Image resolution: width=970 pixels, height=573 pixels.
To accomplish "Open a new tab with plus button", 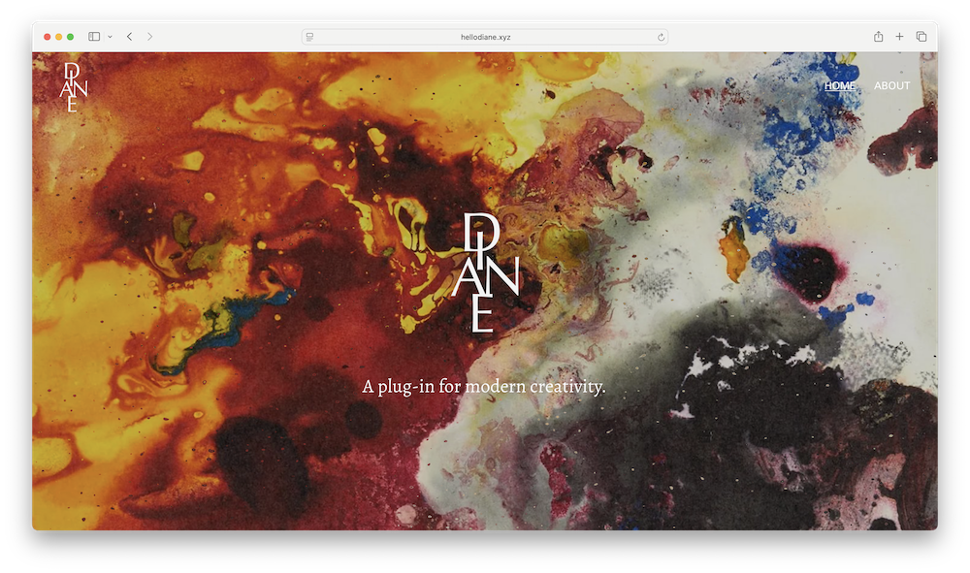I will coord(899,37).
